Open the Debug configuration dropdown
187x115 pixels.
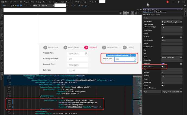point(37,5)
